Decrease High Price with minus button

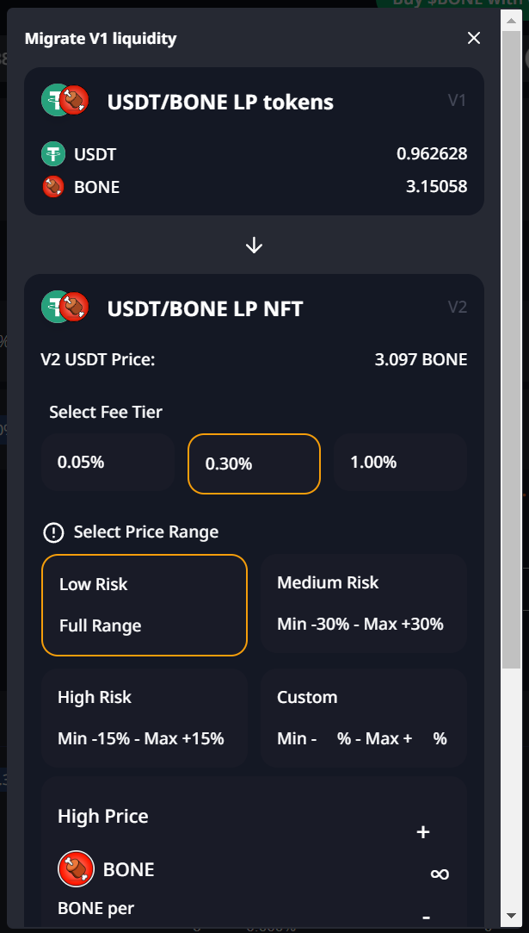click(x=427, y=917)
